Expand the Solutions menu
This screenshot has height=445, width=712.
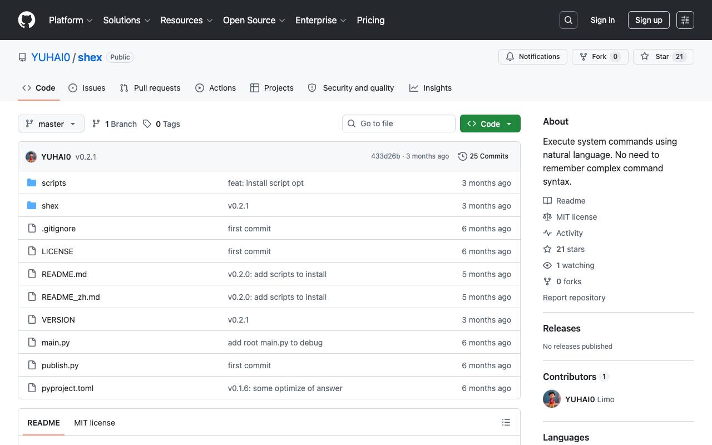tap(127, 20)
